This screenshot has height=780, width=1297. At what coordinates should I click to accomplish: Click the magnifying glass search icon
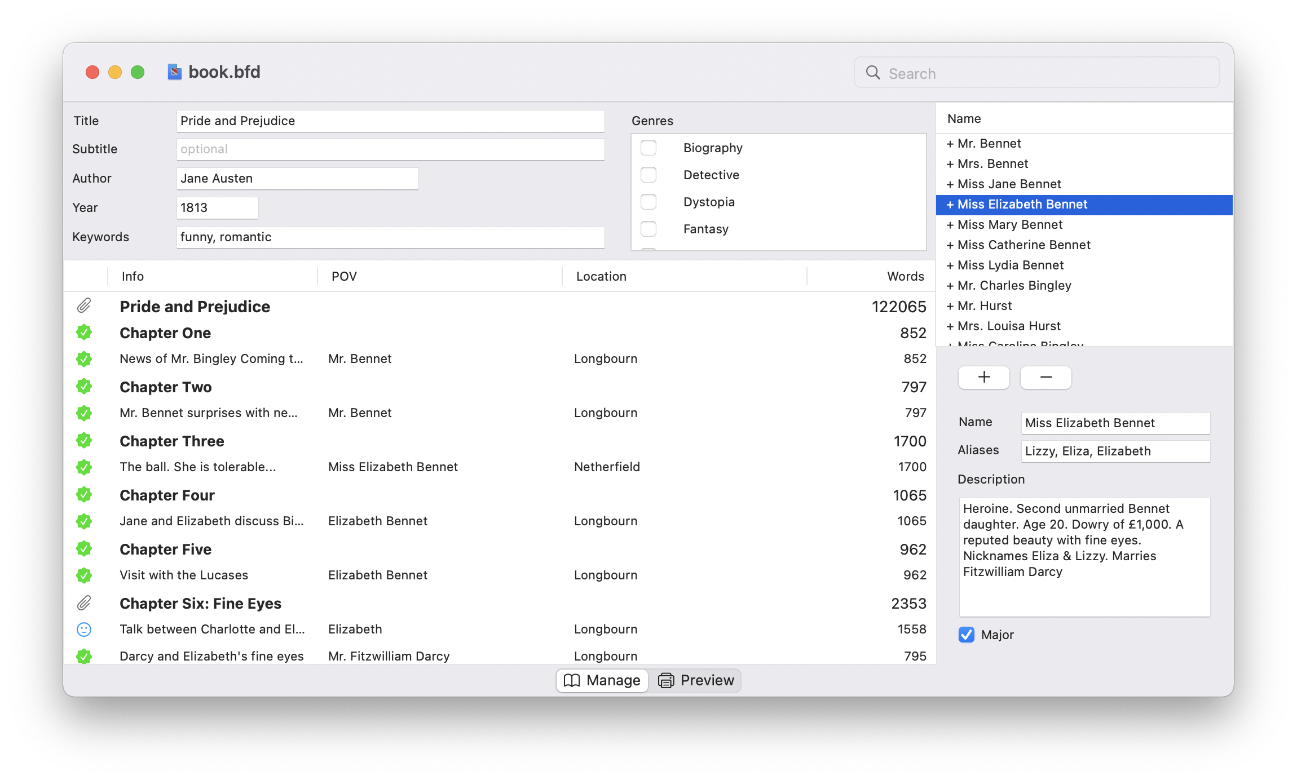873,73
